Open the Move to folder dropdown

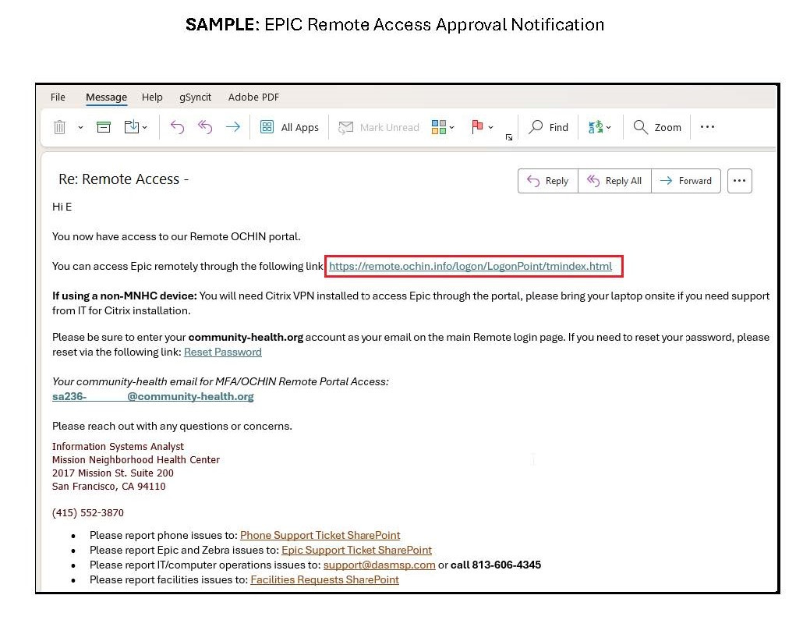click(x=136, y=127)
